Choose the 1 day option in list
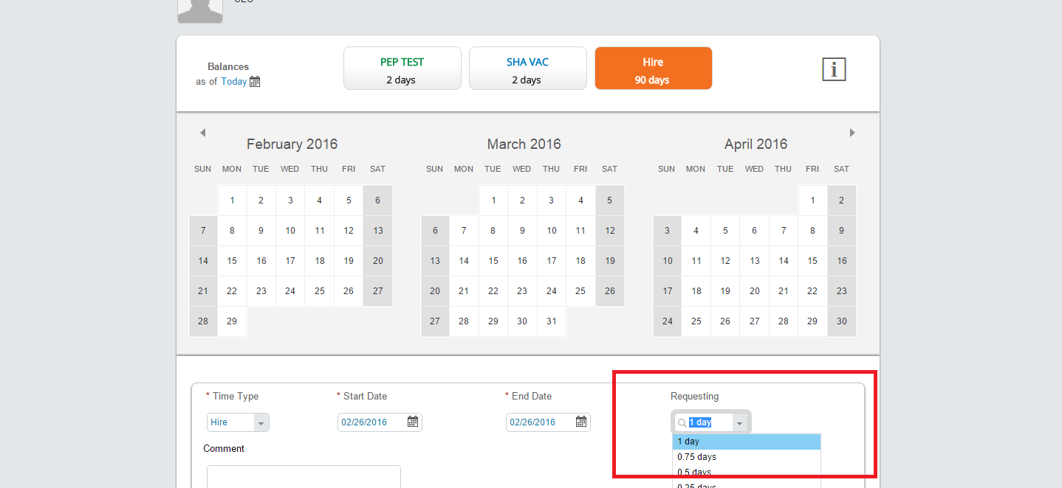Image resolution: width=1062 pixels, height=488 pixels. tap(747, 442)
